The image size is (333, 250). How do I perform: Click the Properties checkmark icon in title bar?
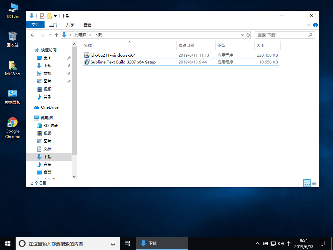coord(42,16)
